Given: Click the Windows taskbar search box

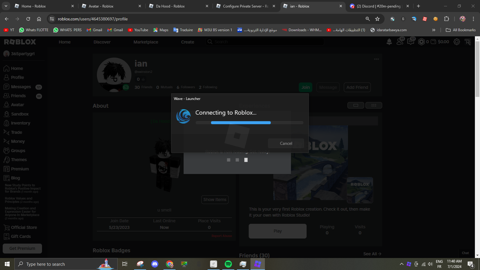Looking at the screenshot, I should tap(66, 264).
